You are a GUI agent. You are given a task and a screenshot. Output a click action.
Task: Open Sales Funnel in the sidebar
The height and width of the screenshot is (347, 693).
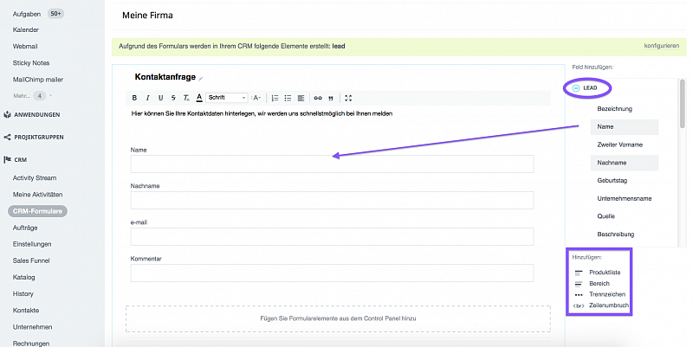pyautogui.click(x=31, y=261)
